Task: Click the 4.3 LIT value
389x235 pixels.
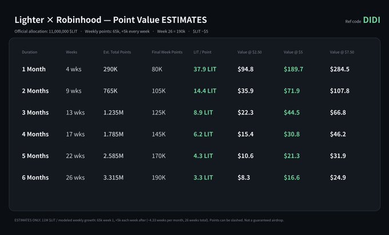Action: [x=203, y=156]
